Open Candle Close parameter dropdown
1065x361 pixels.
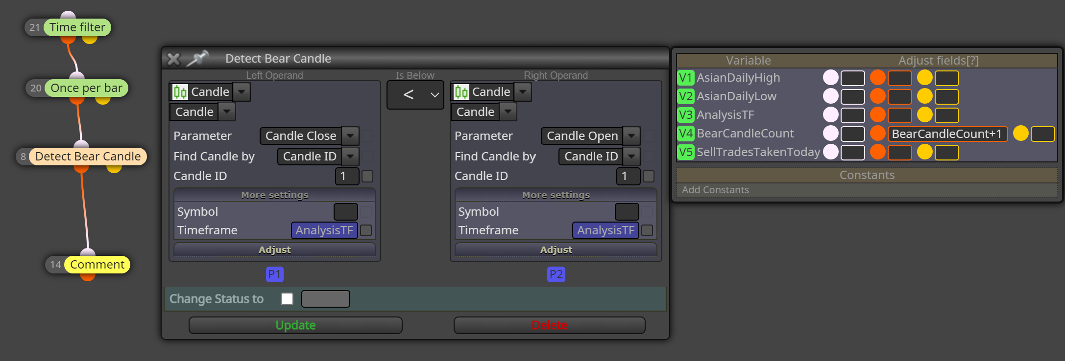pyautogui.click(x=350, y=136)
